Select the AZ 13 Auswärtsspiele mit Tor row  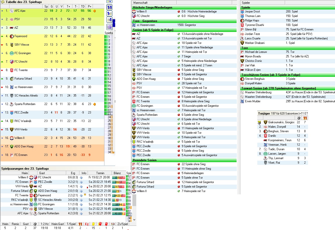[x=184, y=38]
